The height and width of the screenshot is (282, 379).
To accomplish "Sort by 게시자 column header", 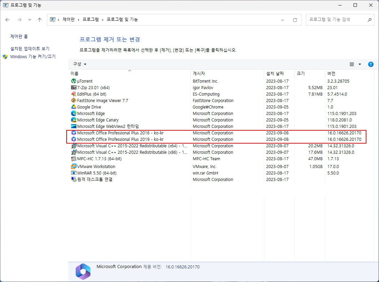I will (x=227, y=73).
